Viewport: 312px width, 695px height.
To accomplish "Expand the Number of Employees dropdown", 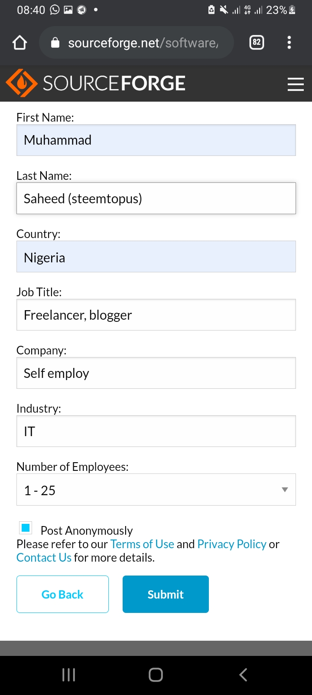I will [x=156, y=490].
